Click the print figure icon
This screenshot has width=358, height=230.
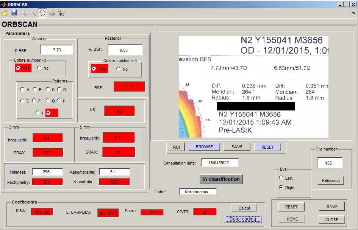tap(52, 13)
